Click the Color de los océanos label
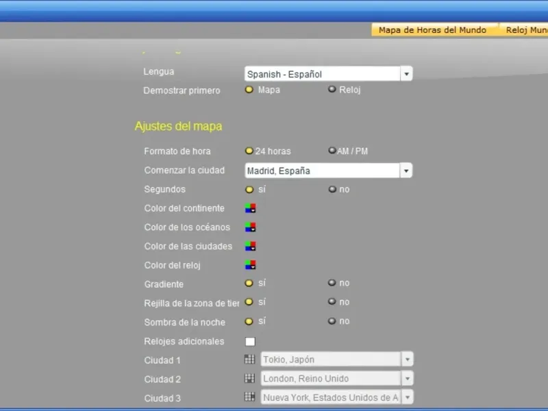Image resolution: width=548 pixels, height=411 pixels. [187, 227]
